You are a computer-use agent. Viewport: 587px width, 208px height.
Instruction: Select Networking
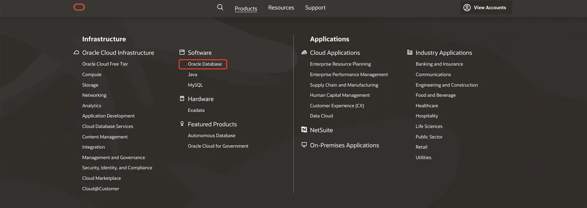point(94,95)
